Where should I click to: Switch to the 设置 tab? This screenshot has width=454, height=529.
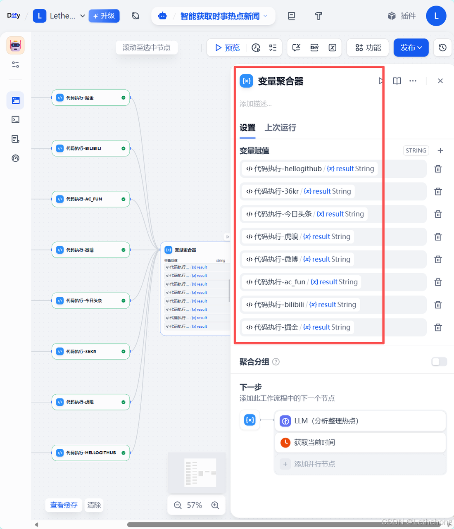click(247, 128)
